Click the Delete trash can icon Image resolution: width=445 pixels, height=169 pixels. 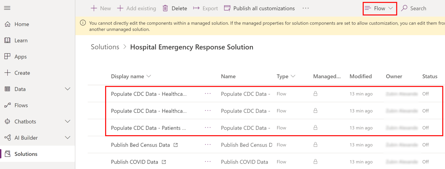[165, 8]
